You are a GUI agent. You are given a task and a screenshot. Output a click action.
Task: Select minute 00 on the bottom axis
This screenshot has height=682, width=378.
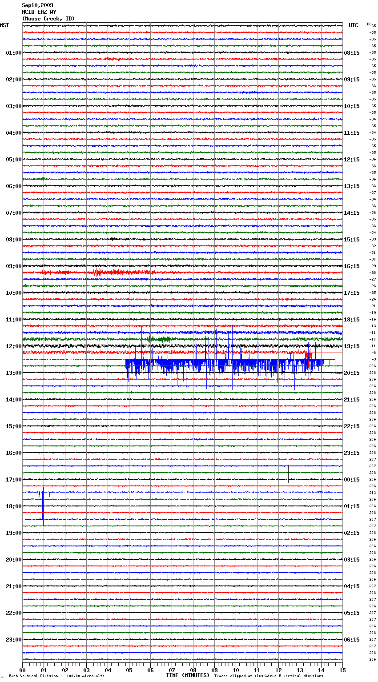point(22,670)
